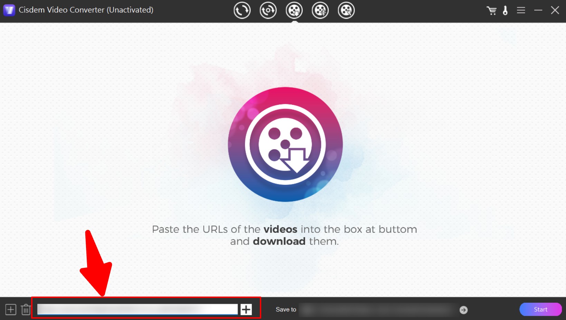Click the "Paste the URLs" instruction text
Image resolution: width=566 pixels, height=320 pixels.
284,235
